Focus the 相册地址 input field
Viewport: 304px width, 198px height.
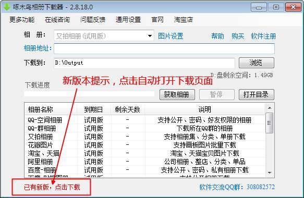pos(164,48)
